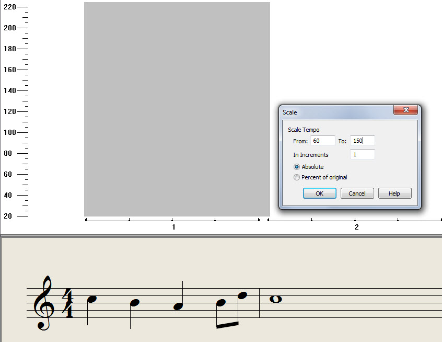
Task: Click measure 2 label on the ruler
Action: tap(357, 227)
